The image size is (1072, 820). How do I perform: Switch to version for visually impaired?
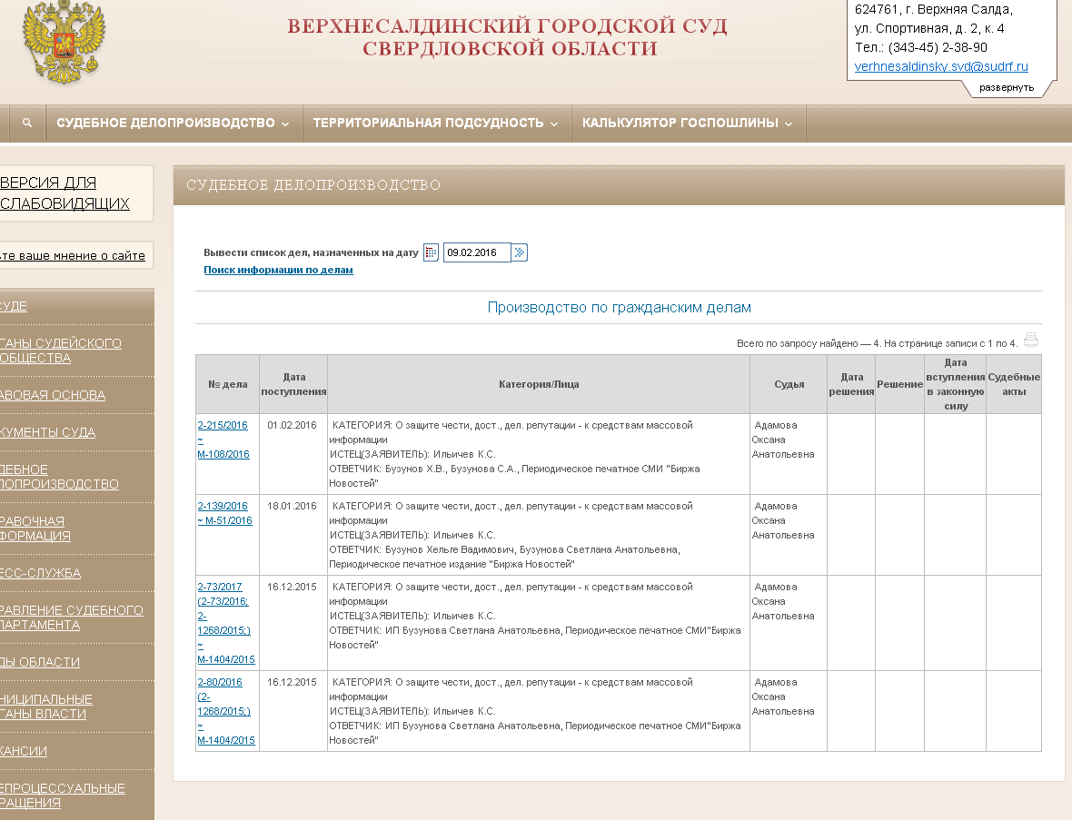coord(65,193)
